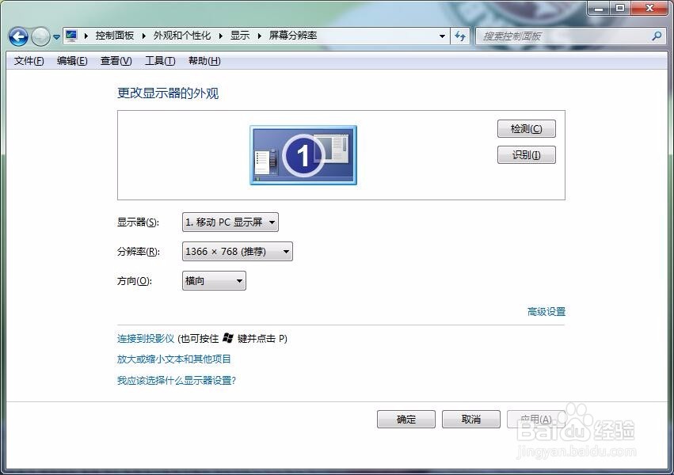Click the 识别(I) button to identify monitors
Viewport: 674px width, 475px height.
pyautogui.click(x=526, y=154)
